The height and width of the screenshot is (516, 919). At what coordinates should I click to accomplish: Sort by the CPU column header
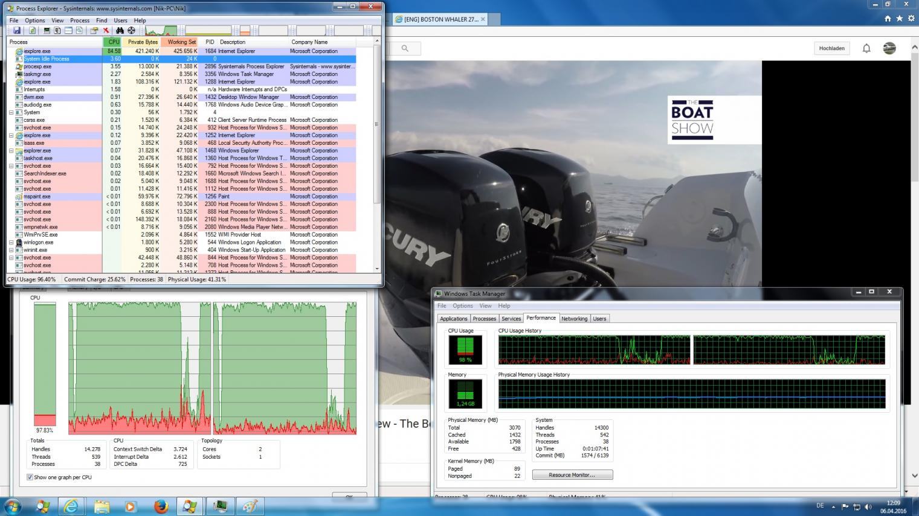click(112, 42)
